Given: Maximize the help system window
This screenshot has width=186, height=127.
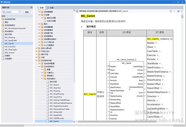Looking at the screenshot, I should [x=178, y=2].
